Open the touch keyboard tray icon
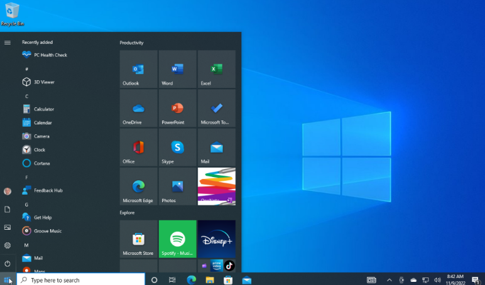The width and height of the screenshot is (485, 285). click(x=371, y=280)
